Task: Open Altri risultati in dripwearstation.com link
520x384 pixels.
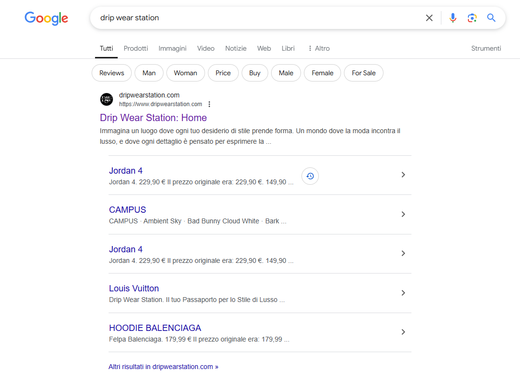Action: point(163,367)
